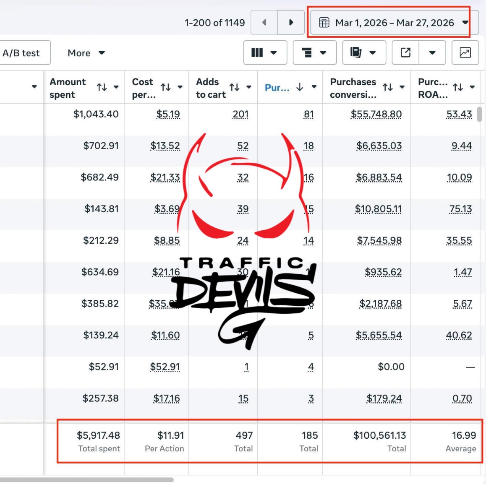
Task: Click the calendar icon in date selector
Action: click(x=324, y=23)
